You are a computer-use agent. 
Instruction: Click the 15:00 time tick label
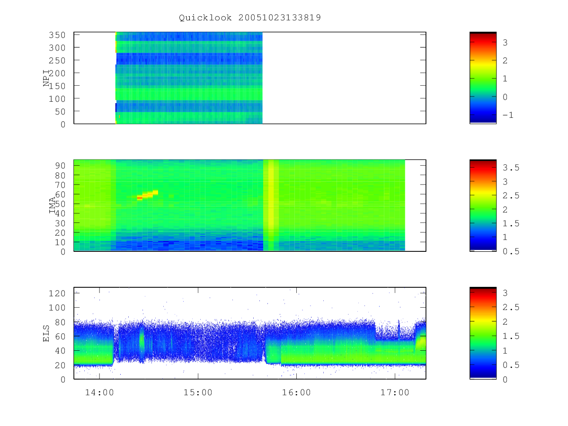[x=198, y=393]
